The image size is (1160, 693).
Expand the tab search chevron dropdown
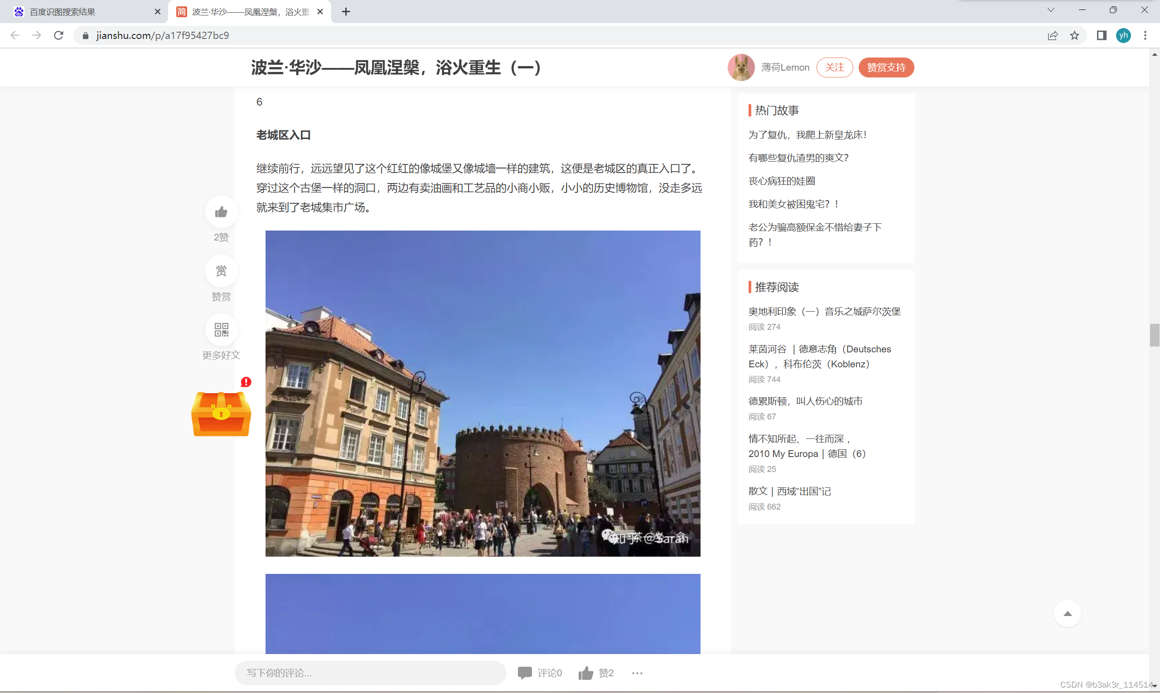(x=1051, y=10)
